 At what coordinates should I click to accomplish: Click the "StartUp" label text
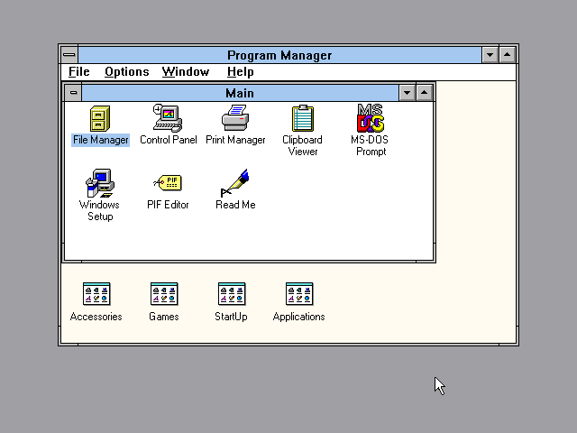point(231,317)
